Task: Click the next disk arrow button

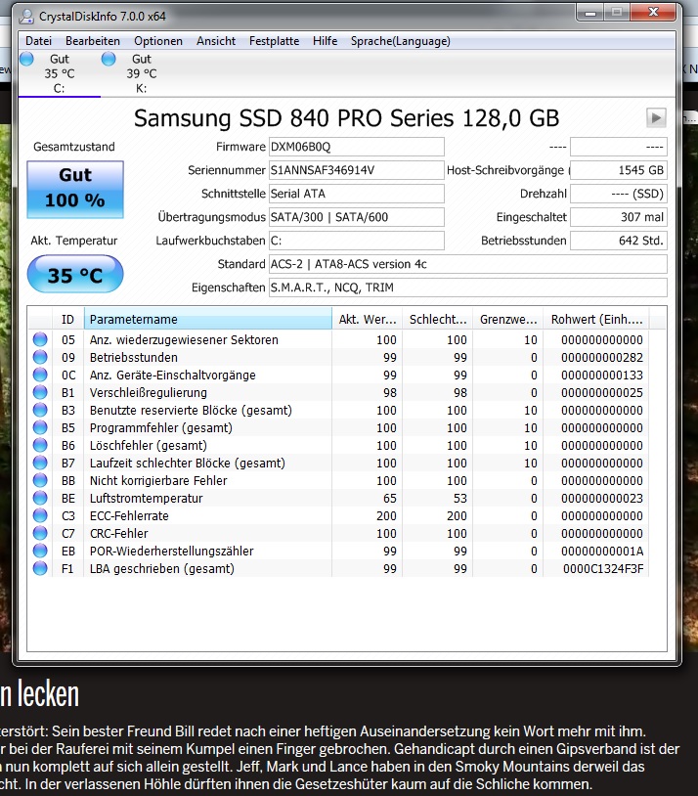Action: (x=656, y=117)
